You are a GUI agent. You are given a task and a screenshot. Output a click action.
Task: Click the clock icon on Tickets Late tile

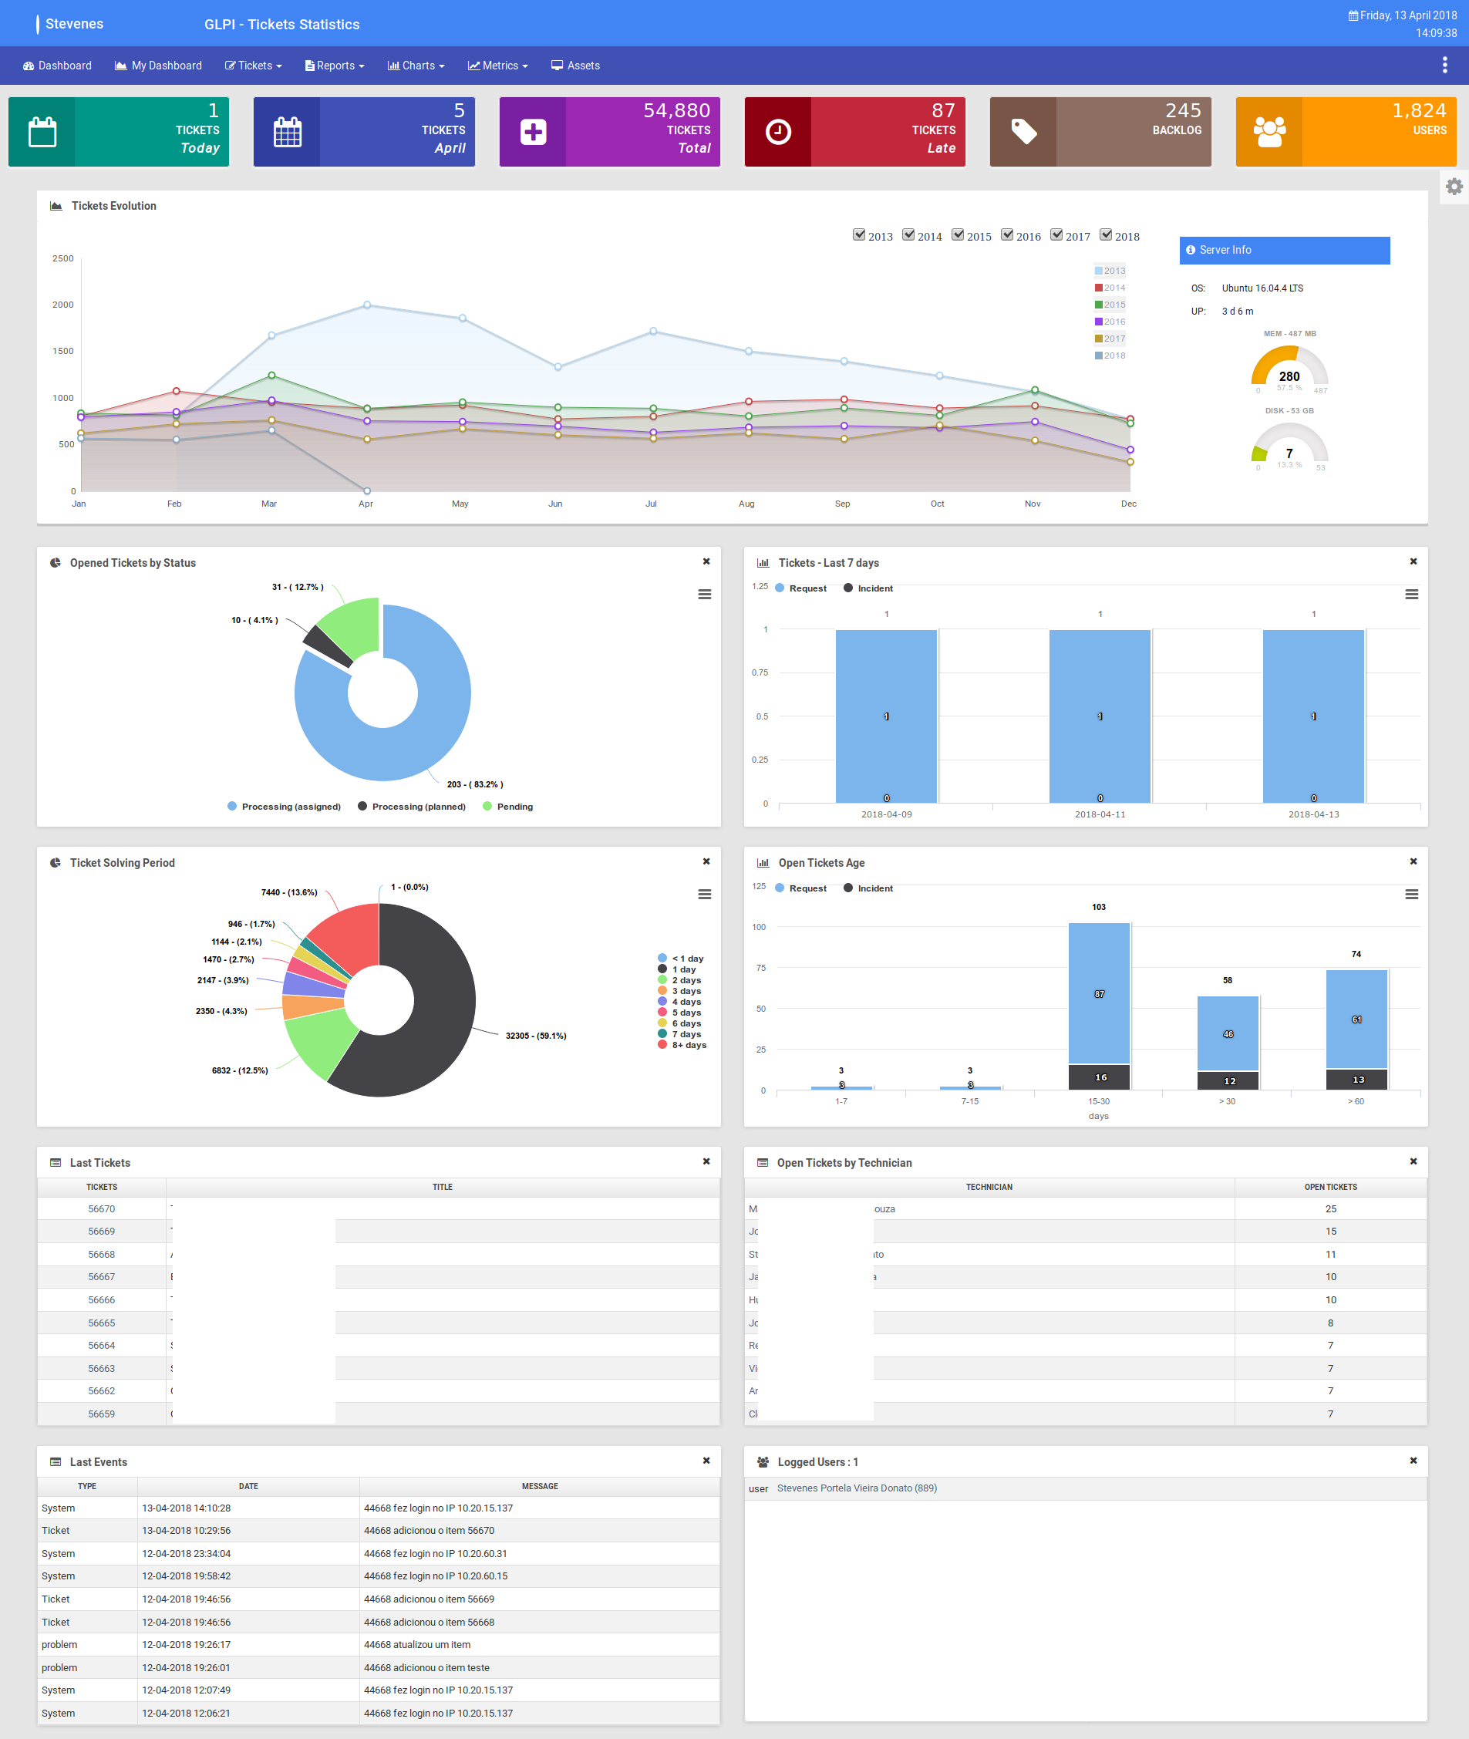778,133
